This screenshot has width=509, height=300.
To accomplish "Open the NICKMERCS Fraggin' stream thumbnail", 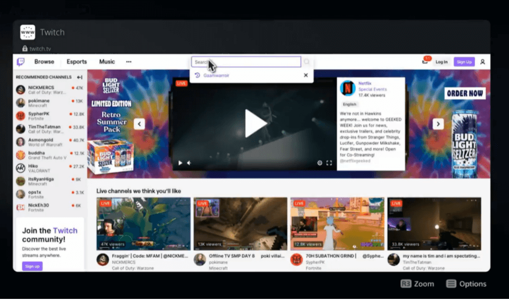I will 144,224.
